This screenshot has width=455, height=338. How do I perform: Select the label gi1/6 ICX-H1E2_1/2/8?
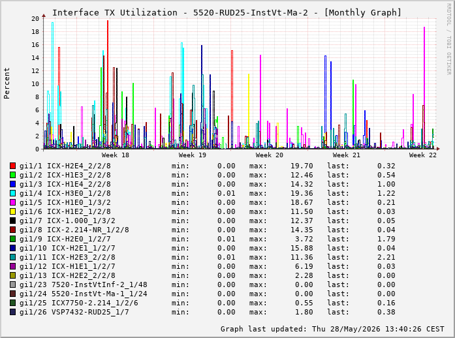click(x=65, y=211)
